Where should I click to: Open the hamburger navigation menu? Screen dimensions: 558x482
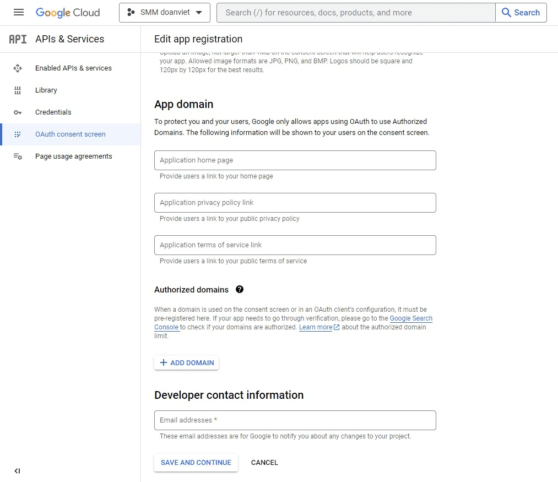(19, 12)
